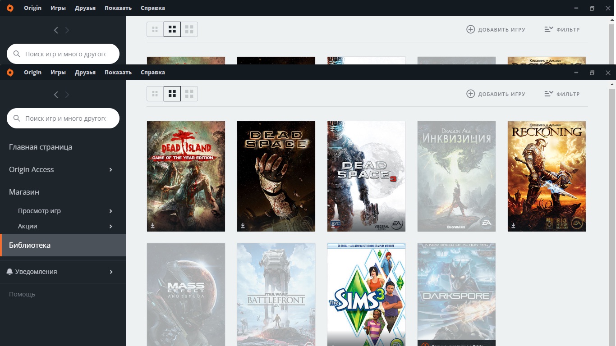Click the bell icon next to Уведомления
The width and height of the screenshot is (616, 346).
pos(9,272)
